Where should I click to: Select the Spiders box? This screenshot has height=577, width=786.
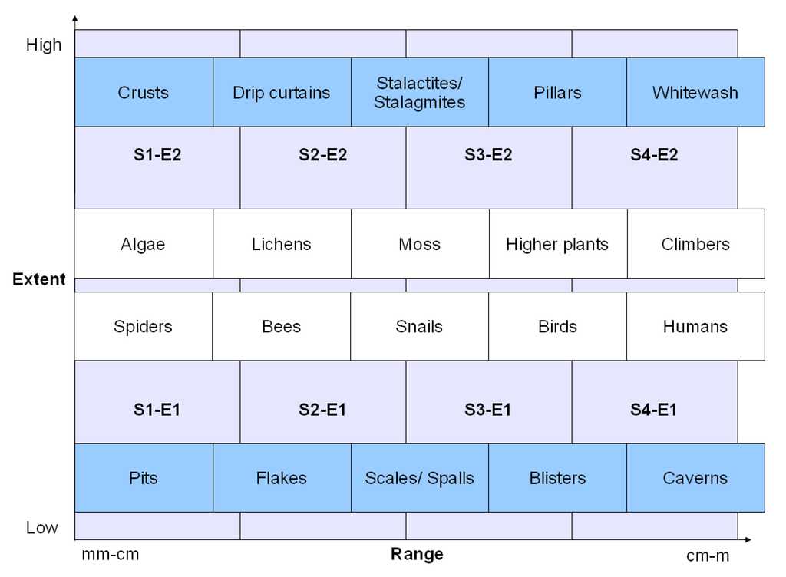144,326
